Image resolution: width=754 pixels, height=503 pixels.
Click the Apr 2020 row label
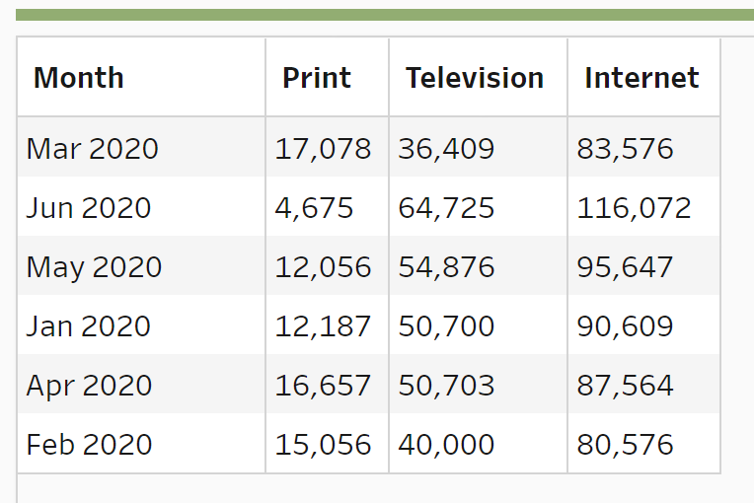(x=90, y=386)
